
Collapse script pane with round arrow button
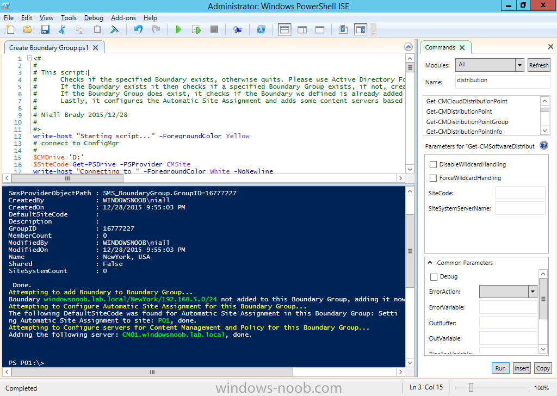(409, 47)
